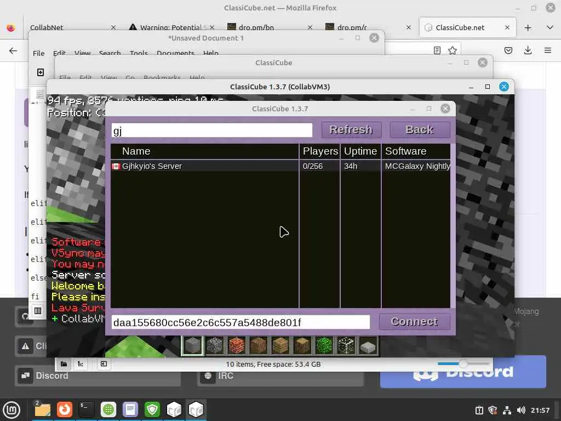The height and width of the screenshot is (421, 561).
Task: Open Firefox Pocket save icon
Action: 508,50
